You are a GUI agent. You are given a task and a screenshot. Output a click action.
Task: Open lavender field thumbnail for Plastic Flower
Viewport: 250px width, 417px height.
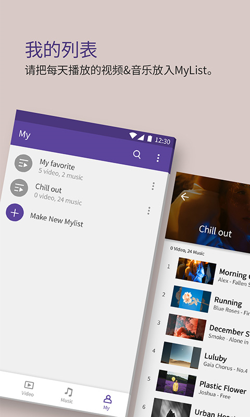(176, 384)
